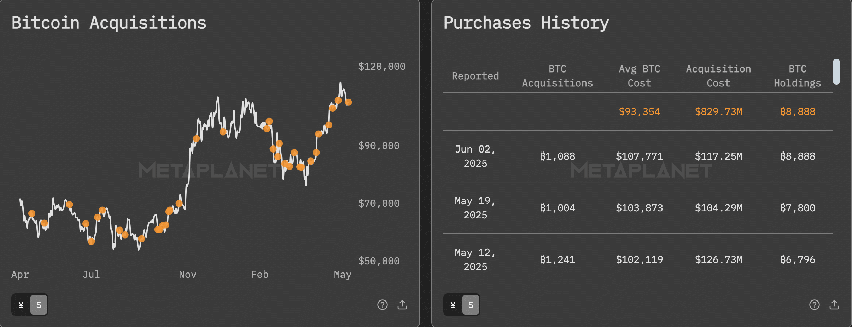Click the $102,119 average cost cell
The height and width of the screenshot is (327, 852).
coord(639,259)
